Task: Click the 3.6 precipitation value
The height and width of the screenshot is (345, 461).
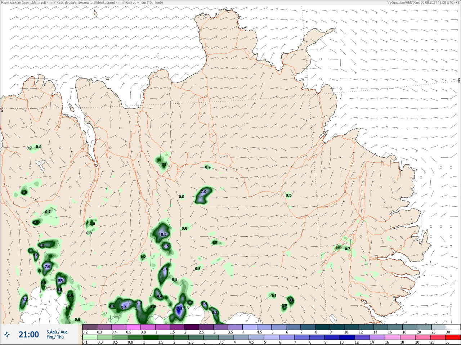Action: click(x=291, y=300)
